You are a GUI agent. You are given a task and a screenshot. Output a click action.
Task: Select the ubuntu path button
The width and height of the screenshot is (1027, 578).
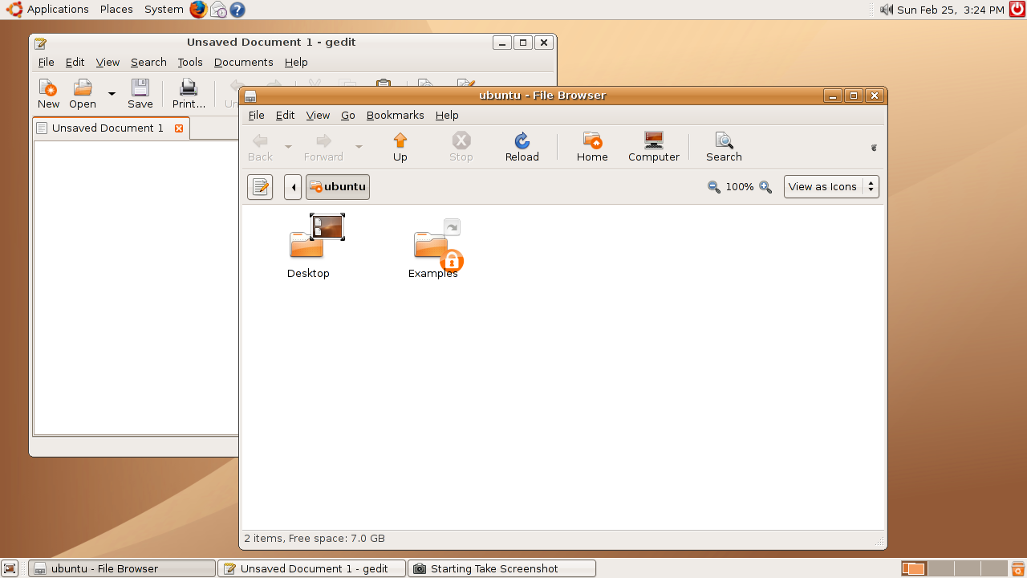coord(337,186)
